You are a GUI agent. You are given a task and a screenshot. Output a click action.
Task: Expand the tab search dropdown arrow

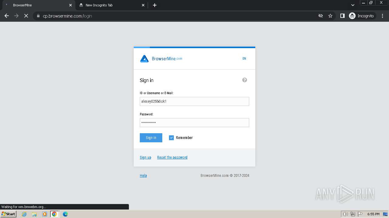[353, 5]
